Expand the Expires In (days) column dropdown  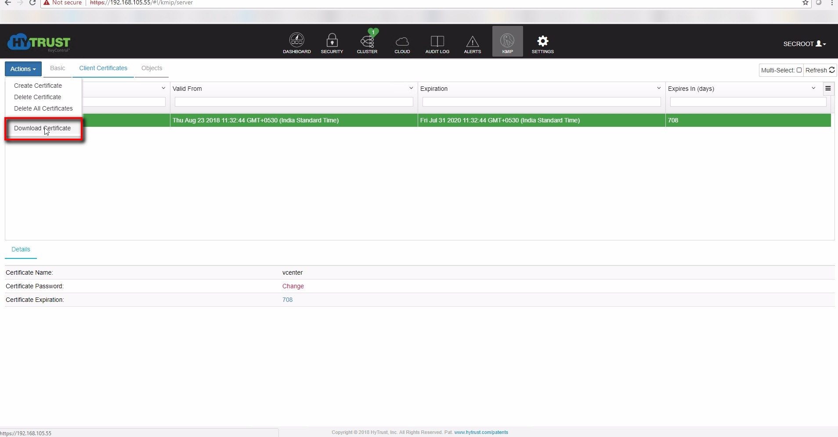click(x=813, y=88)
